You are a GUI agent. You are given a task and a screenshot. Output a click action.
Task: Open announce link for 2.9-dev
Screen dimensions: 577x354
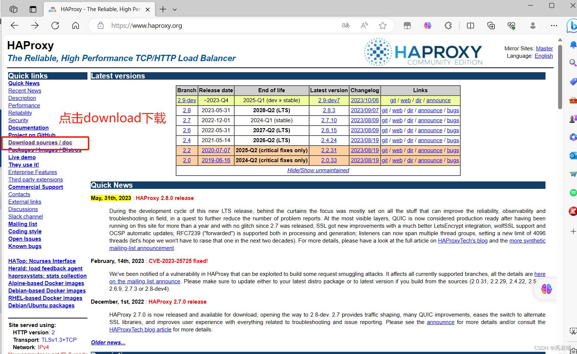[x=438, y=100]
